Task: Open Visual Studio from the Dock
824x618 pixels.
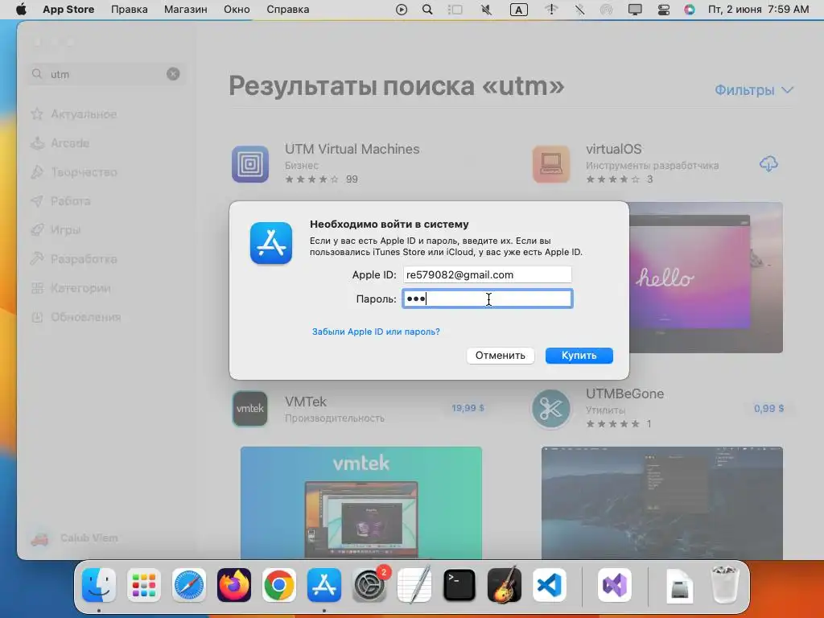Action: point(615,585)
